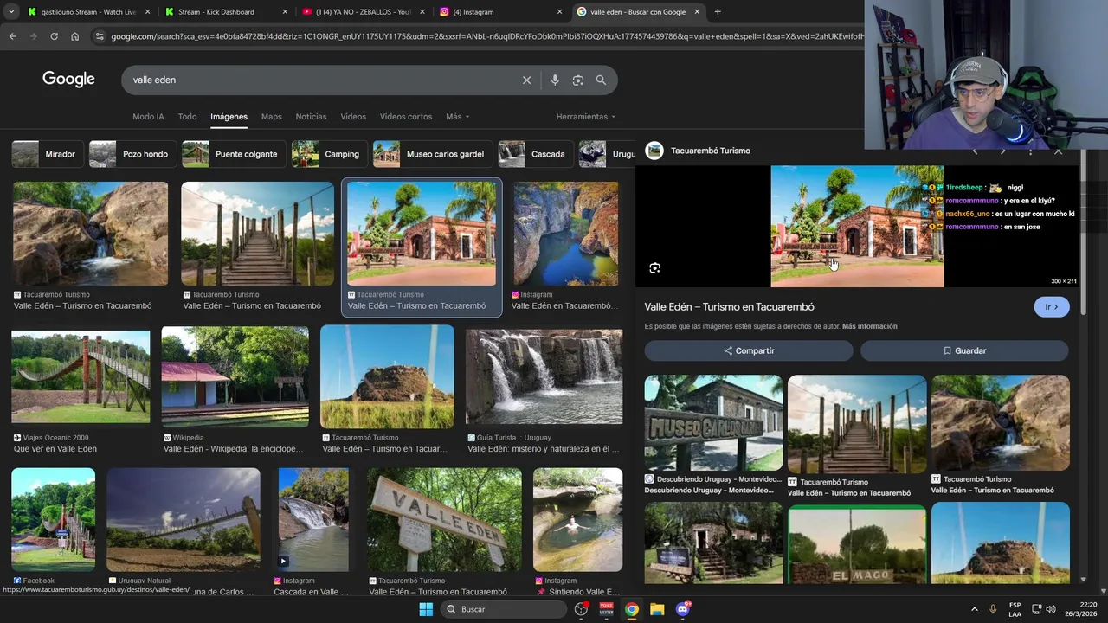The width and height of the screenshot is (1108, 623).
Task: Open Chrome from the taskbar
Action: 632,609
